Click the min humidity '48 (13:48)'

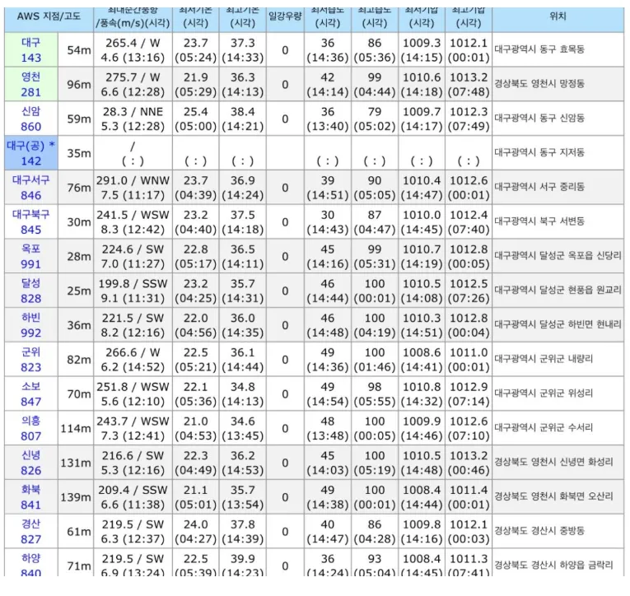328,428
